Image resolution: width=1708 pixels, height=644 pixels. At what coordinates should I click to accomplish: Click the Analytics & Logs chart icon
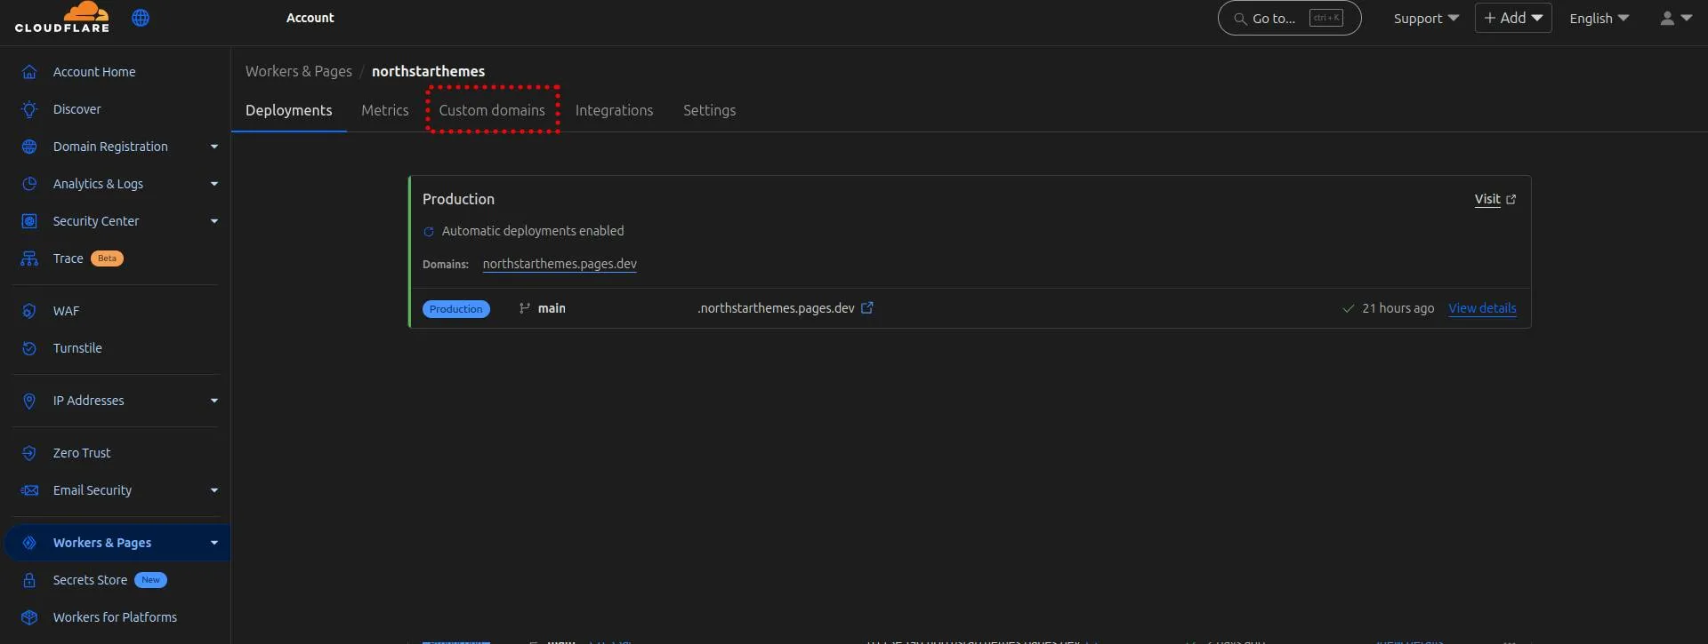coord(29,184)
